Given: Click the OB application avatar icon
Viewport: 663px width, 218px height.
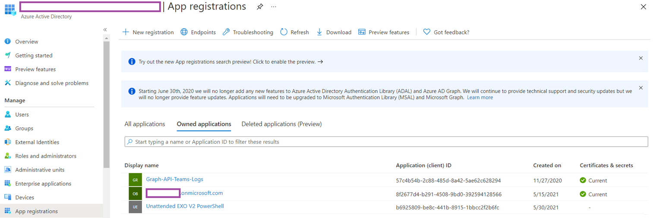Looking at the screenshot, I should coord(135,193).
